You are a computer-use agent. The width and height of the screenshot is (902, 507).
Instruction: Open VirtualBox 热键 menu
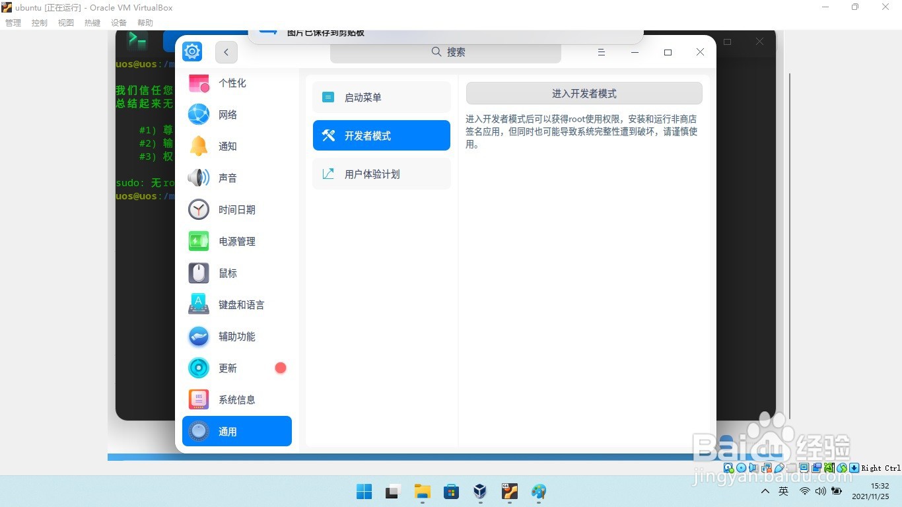point(92,22)
